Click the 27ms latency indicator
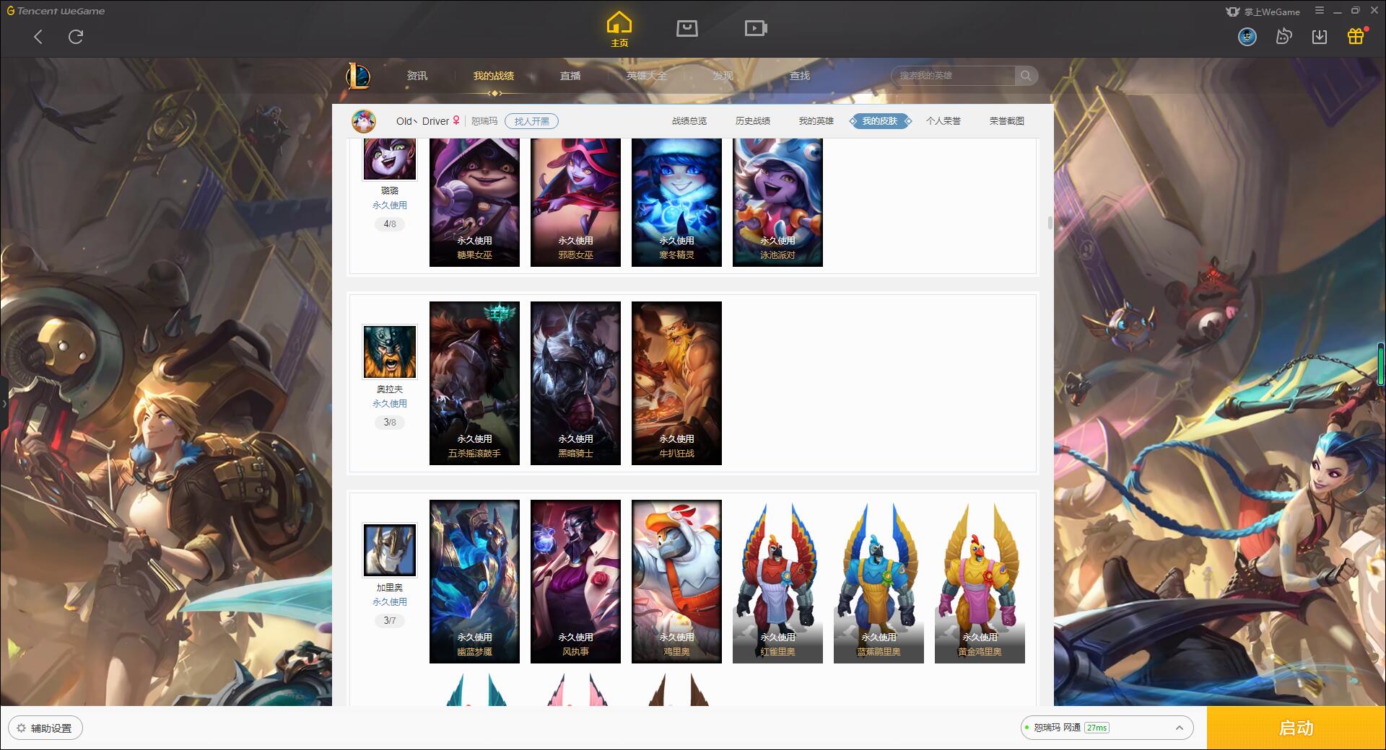 [x=1097, y=728]
